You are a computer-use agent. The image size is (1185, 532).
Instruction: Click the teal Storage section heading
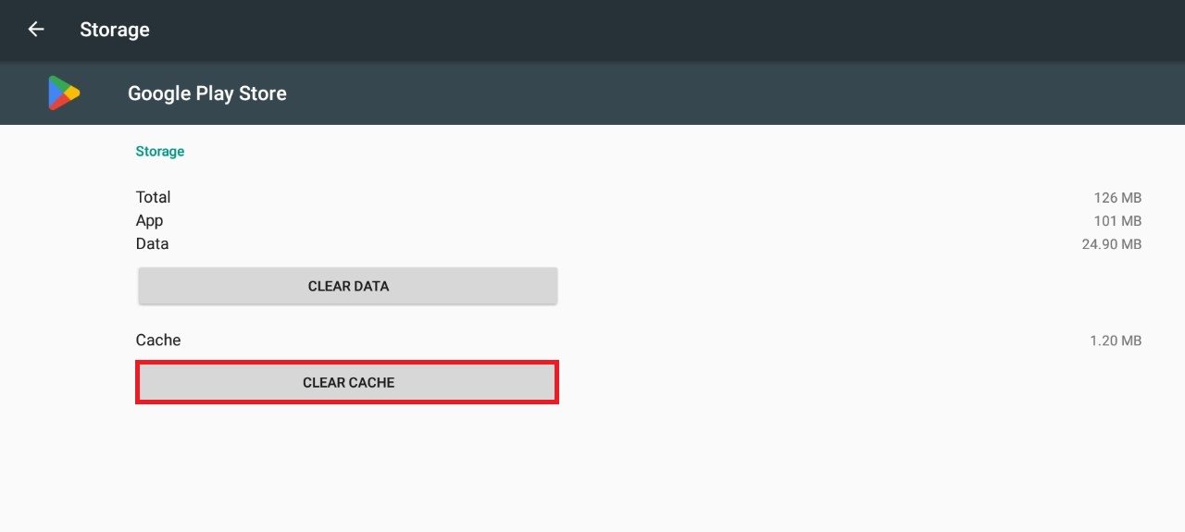pos(160,151)
